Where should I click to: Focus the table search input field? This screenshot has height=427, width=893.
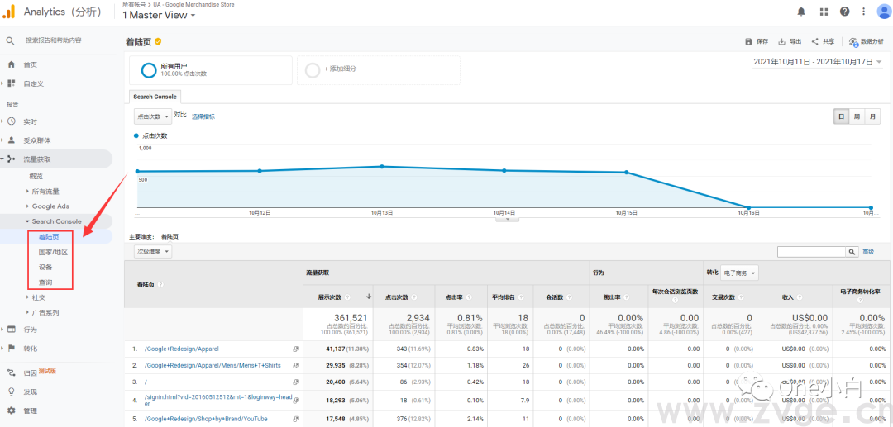[x=812, y=251]
